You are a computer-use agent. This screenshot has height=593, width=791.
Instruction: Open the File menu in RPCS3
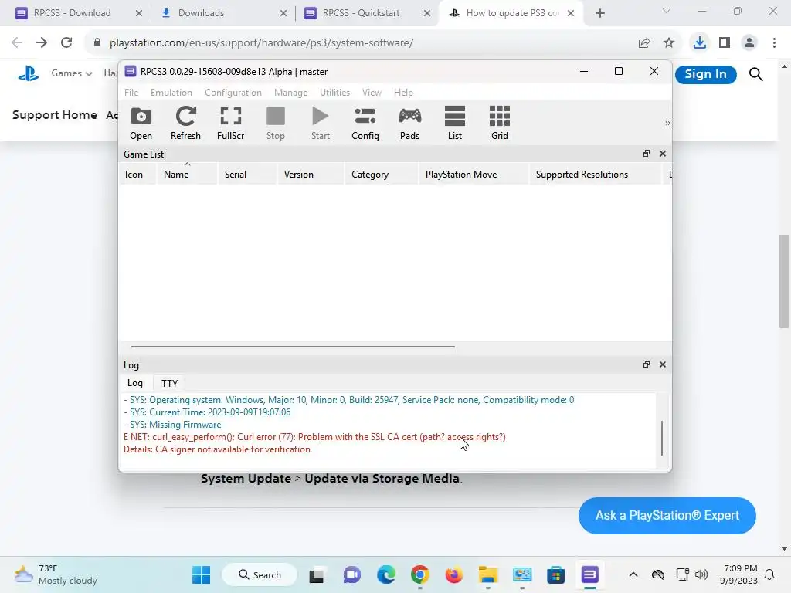coord(131,93)
